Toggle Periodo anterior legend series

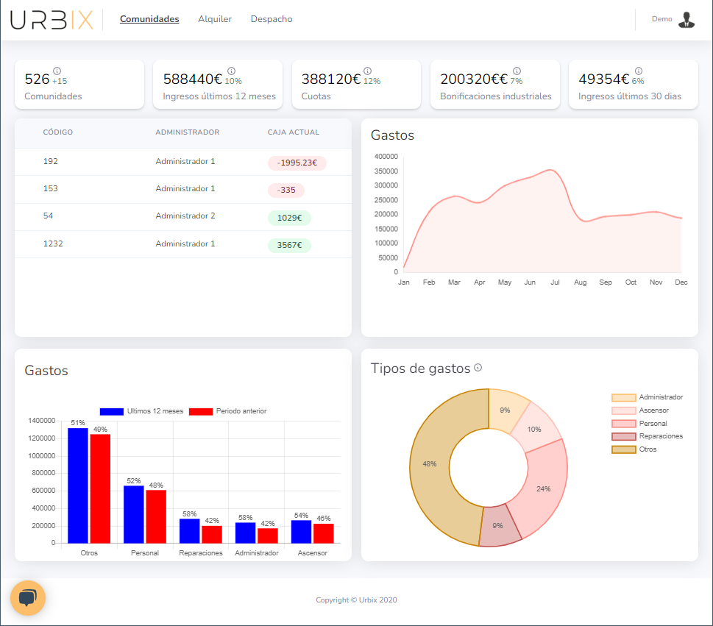point(227,411)
